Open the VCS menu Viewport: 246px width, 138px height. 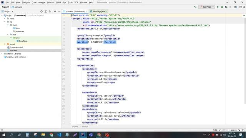pyautogui.click(x=76, y=2)
